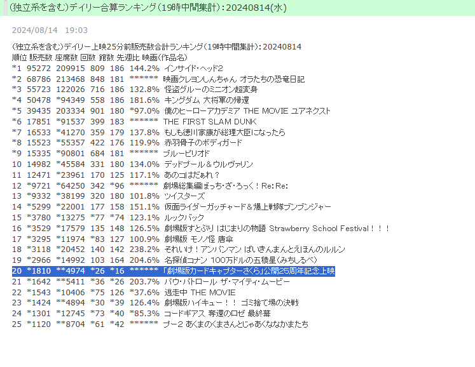Click the row for 僕のヒーローアカデミア THE MOVIE ユアネクスト

(171, 111)
